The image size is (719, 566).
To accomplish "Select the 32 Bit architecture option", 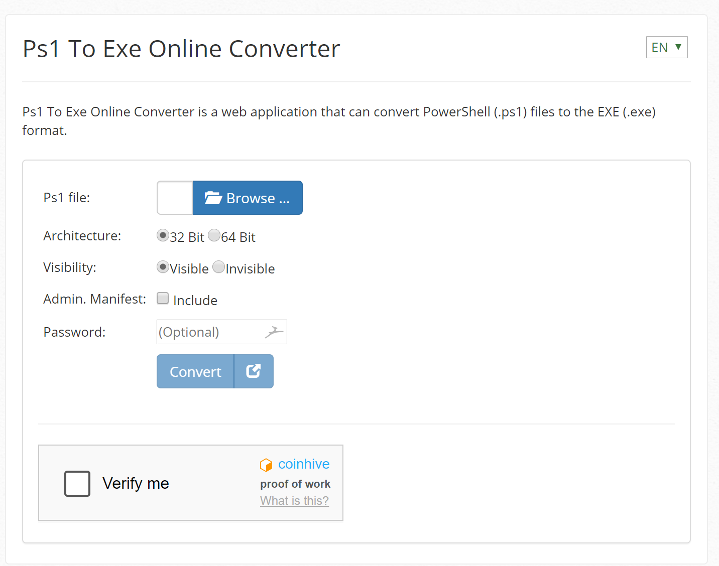I will [x=163, y=235].
